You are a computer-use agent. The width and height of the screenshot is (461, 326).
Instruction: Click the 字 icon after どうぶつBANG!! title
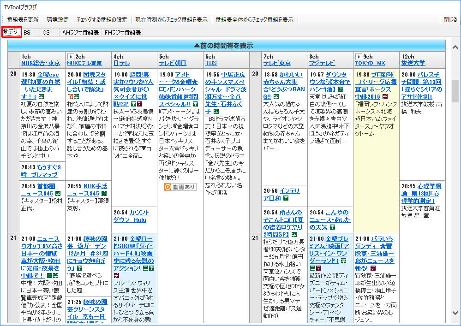pos(276,97)
